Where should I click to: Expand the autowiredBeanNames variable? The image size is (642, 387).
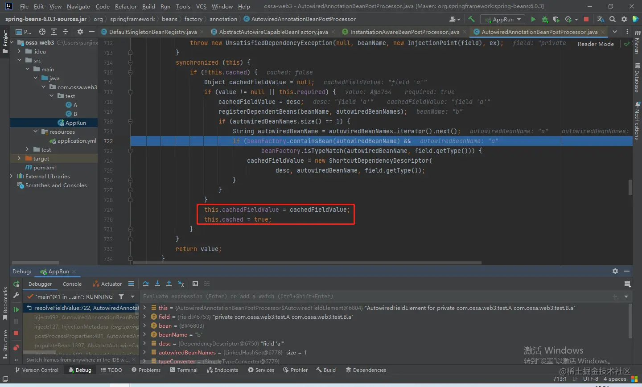tap(144, 352)
